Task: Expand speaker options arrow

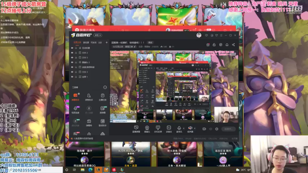Action: (x=195, y=128)
